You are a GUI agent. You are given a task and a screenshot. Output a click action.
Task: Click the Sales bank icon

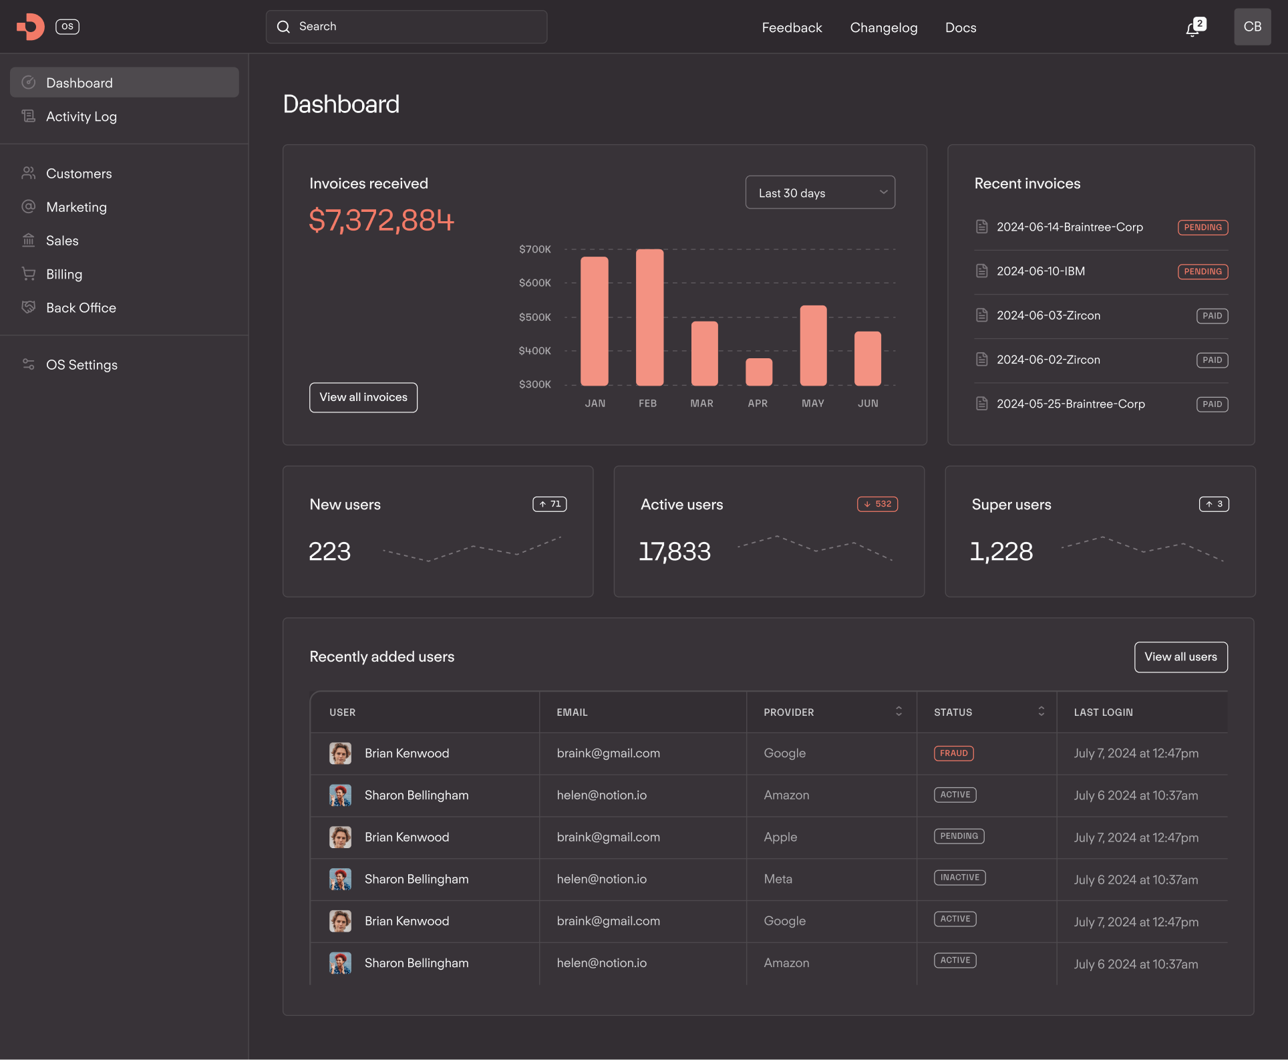[28, 240]
